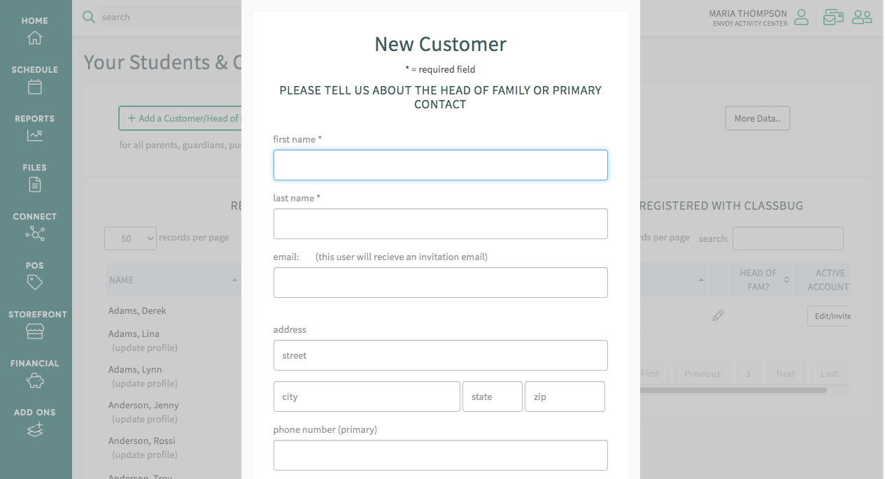Click the pencil edit icon in the table row
885x479 pixels.
[x=718, y=315]
